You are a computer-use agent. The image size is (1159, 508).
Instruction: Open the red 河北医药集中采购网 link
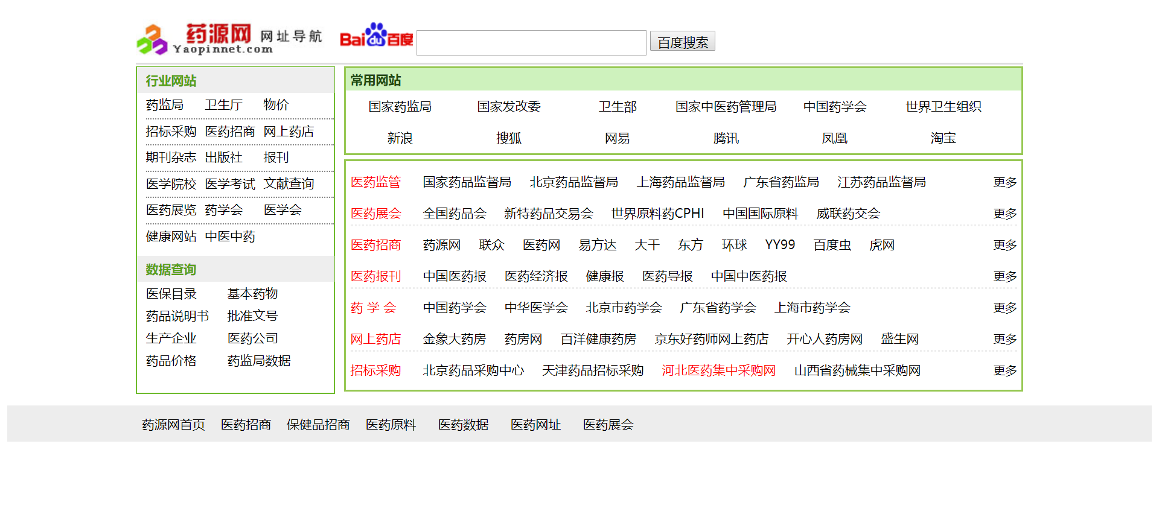tap(719, 370)
